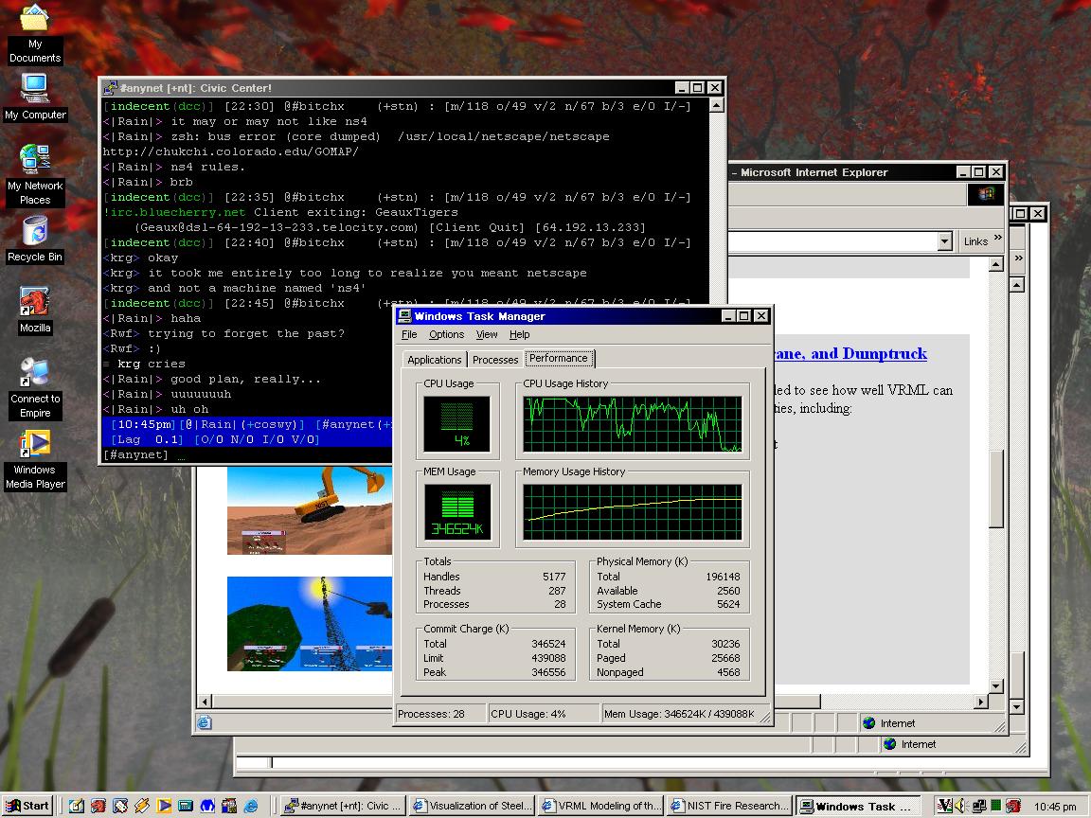Click the V tray icon beside the speaker

pyautogui.click(x=944, y=806)
